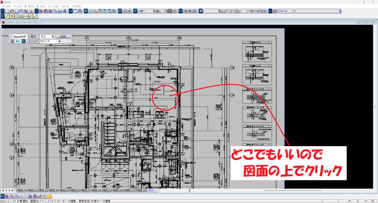Open the 表示(S) menu
Image resolution: width=378 pixels, height=203 pixels.
point(41,6)
